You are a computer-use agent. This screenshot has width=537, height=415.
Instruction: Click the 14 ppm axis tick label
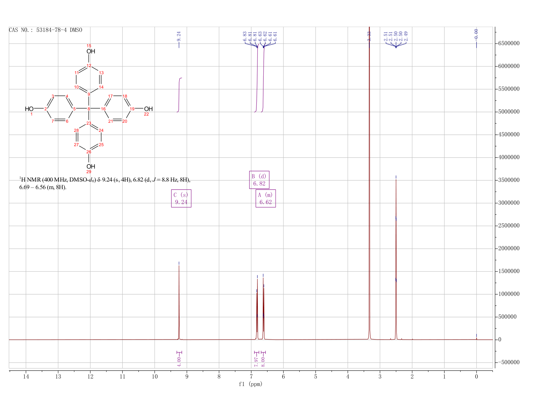click(26, 377)
